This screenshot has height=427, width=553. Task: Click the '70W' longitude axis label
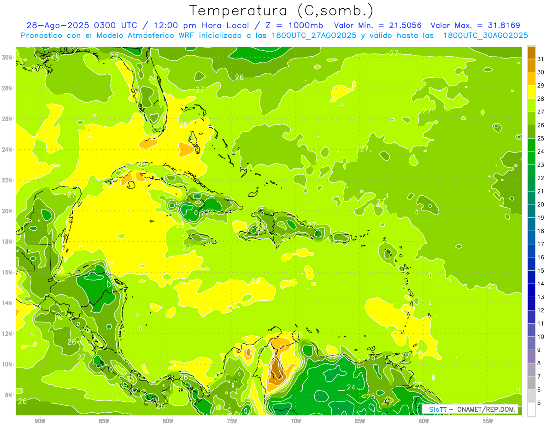click(296, 421)
